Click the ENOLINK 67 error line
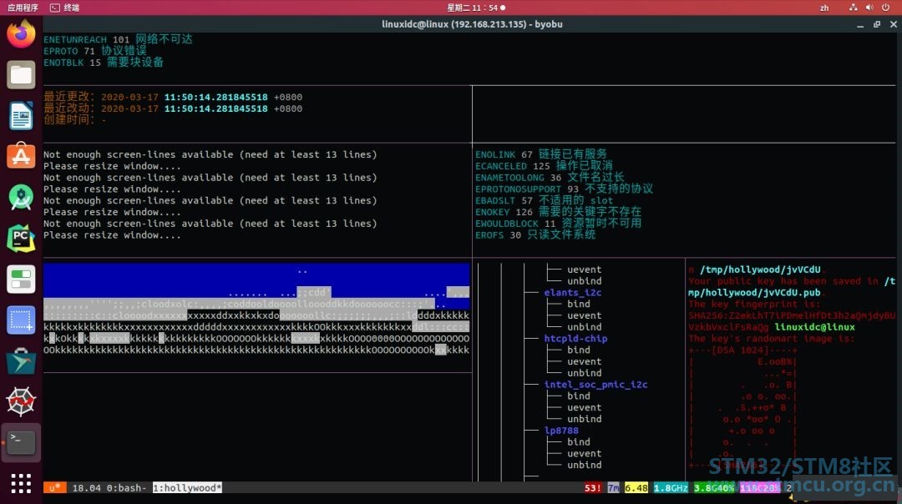 click(x=540, y=154)
